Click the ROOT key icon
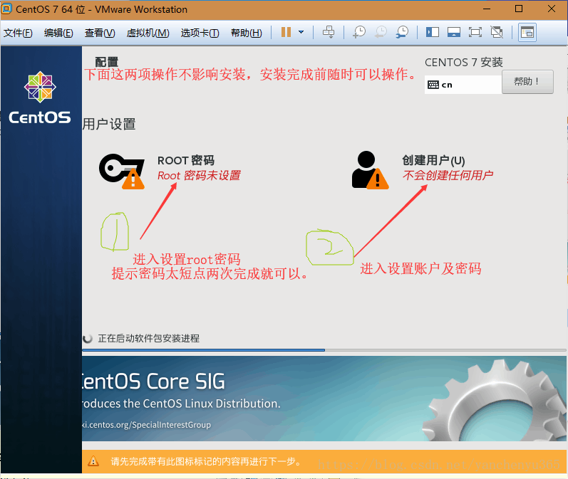 click(122, 171)
